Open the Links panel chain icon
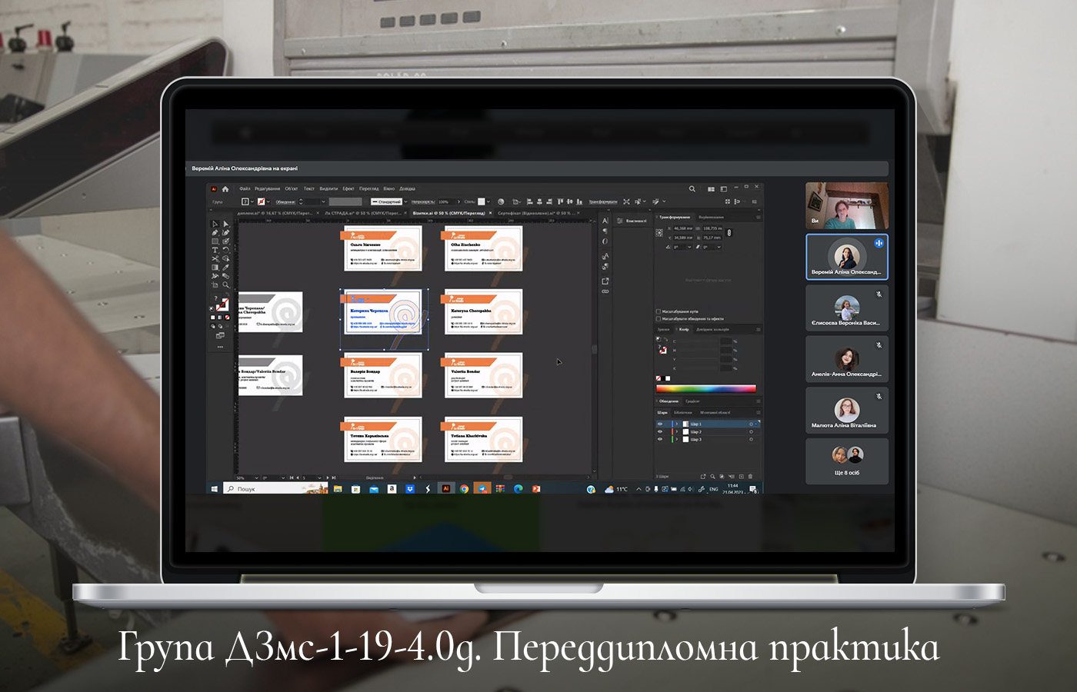This screenshot has height=692, width=1077. 605,291
